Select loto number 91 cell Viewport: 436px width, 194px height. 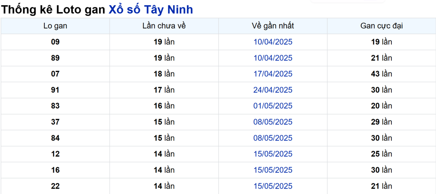click(x=55, y=90)
